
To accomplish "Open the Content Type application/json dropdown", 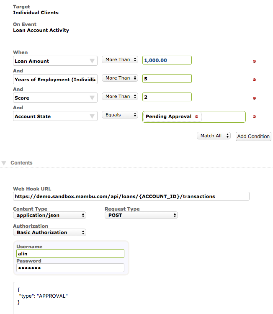I will coord(49,215).
